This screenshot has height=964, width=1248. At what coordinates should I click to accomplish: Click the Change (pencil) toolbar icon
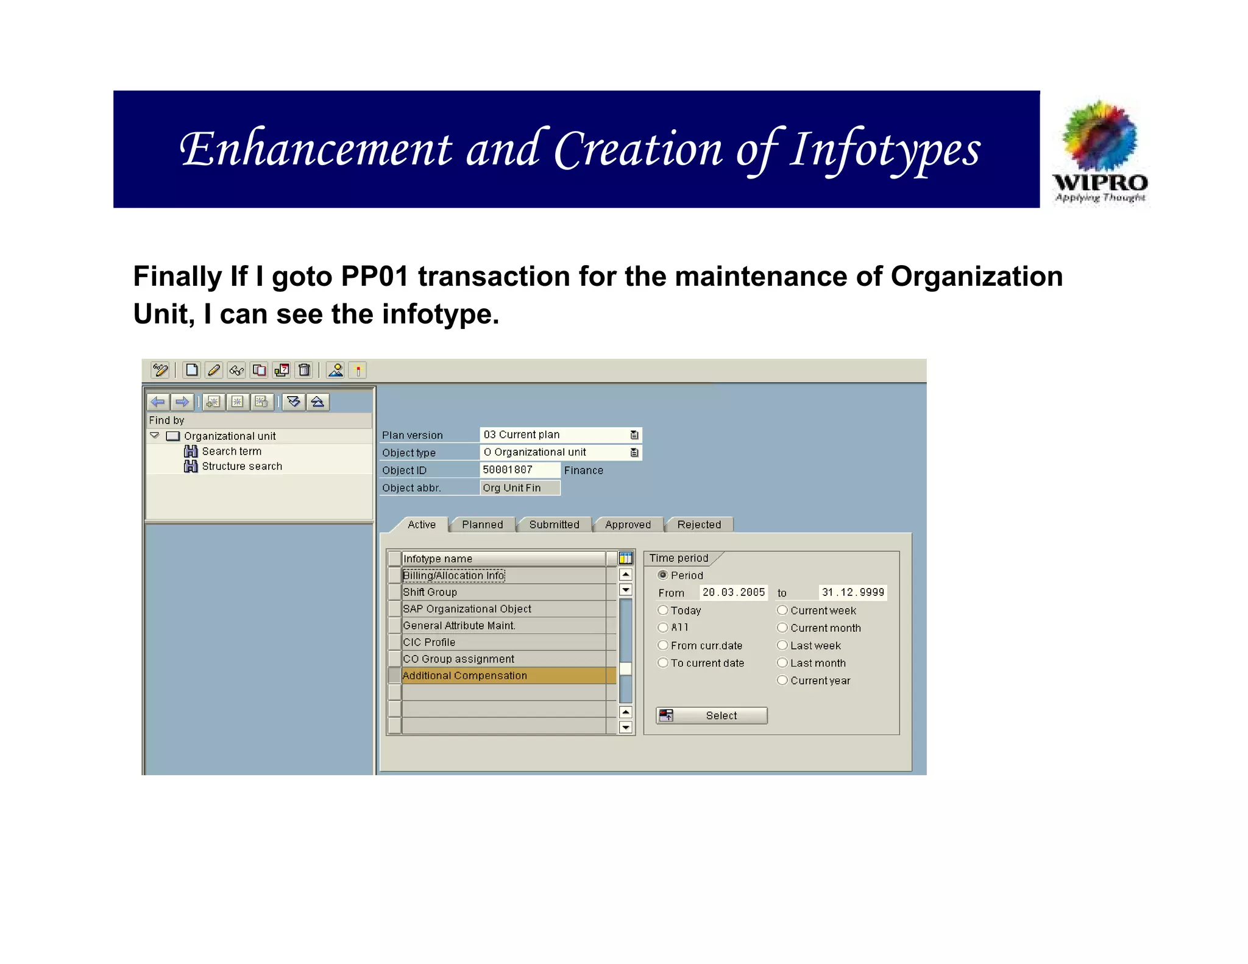pyautogui.click(x=214, y=370)
